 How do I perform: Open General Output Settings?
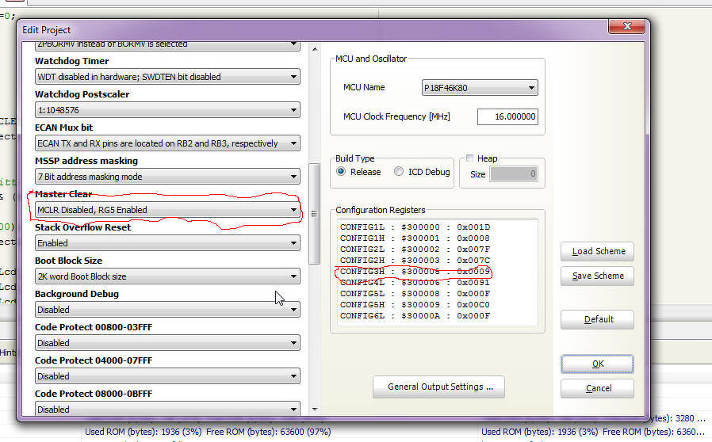(x=438, y=387)
